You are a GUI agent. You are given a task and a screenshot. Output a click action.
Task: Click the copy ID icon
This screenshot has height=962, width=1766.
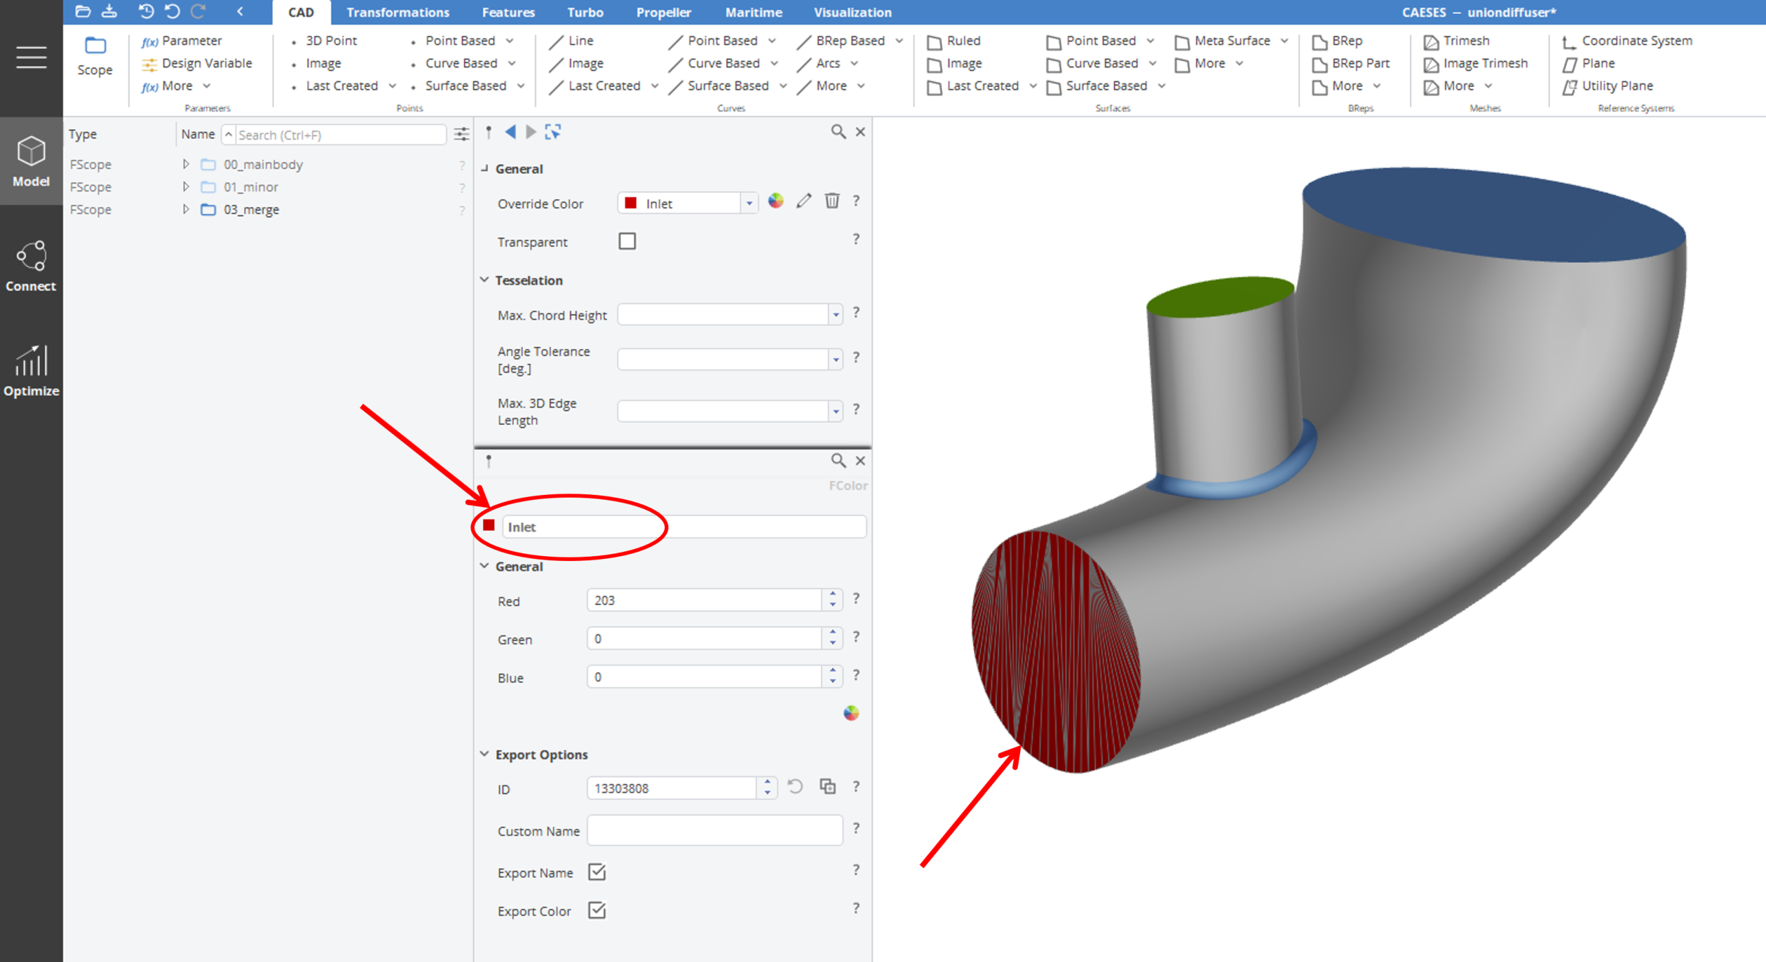pyautogui.click(x=827, y=787)
